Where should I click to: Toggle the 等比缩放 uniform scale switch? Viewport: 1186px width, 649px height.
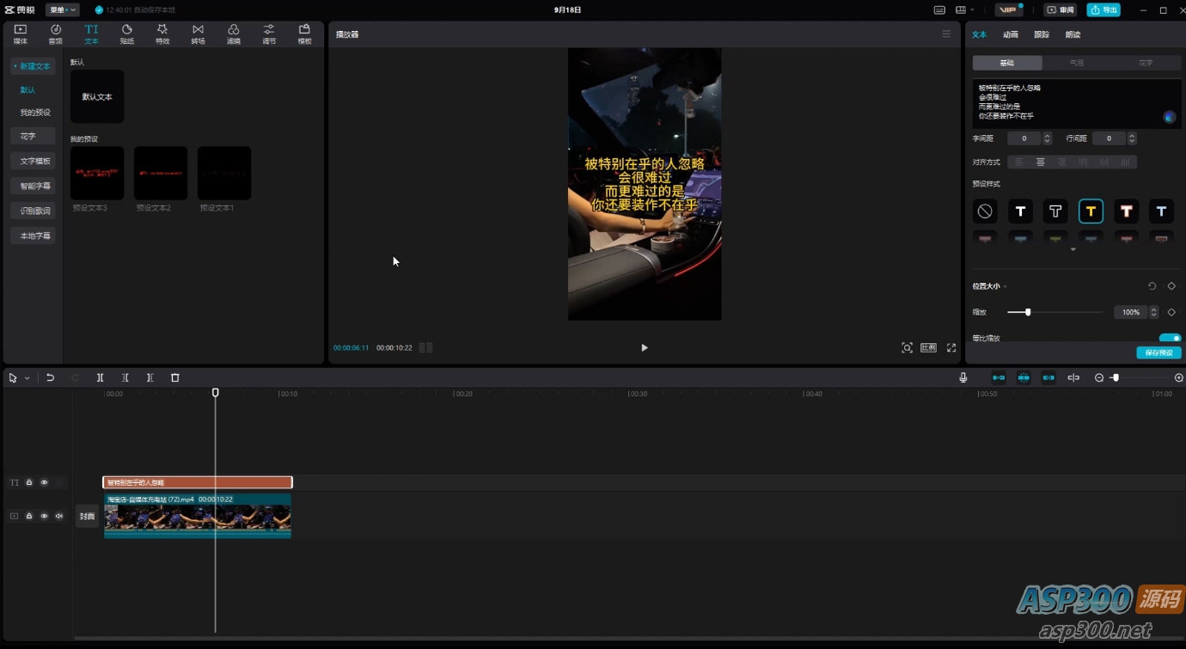coord(1170,339)
